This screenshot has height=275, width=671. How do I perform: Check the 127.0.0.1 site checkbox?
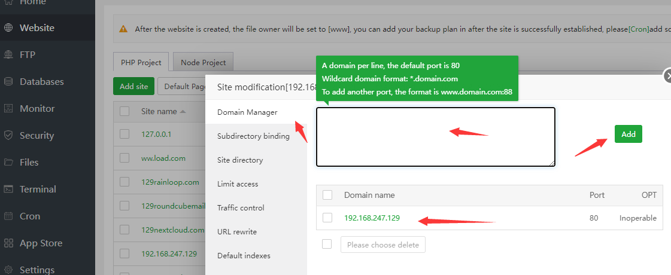(125, 134)
